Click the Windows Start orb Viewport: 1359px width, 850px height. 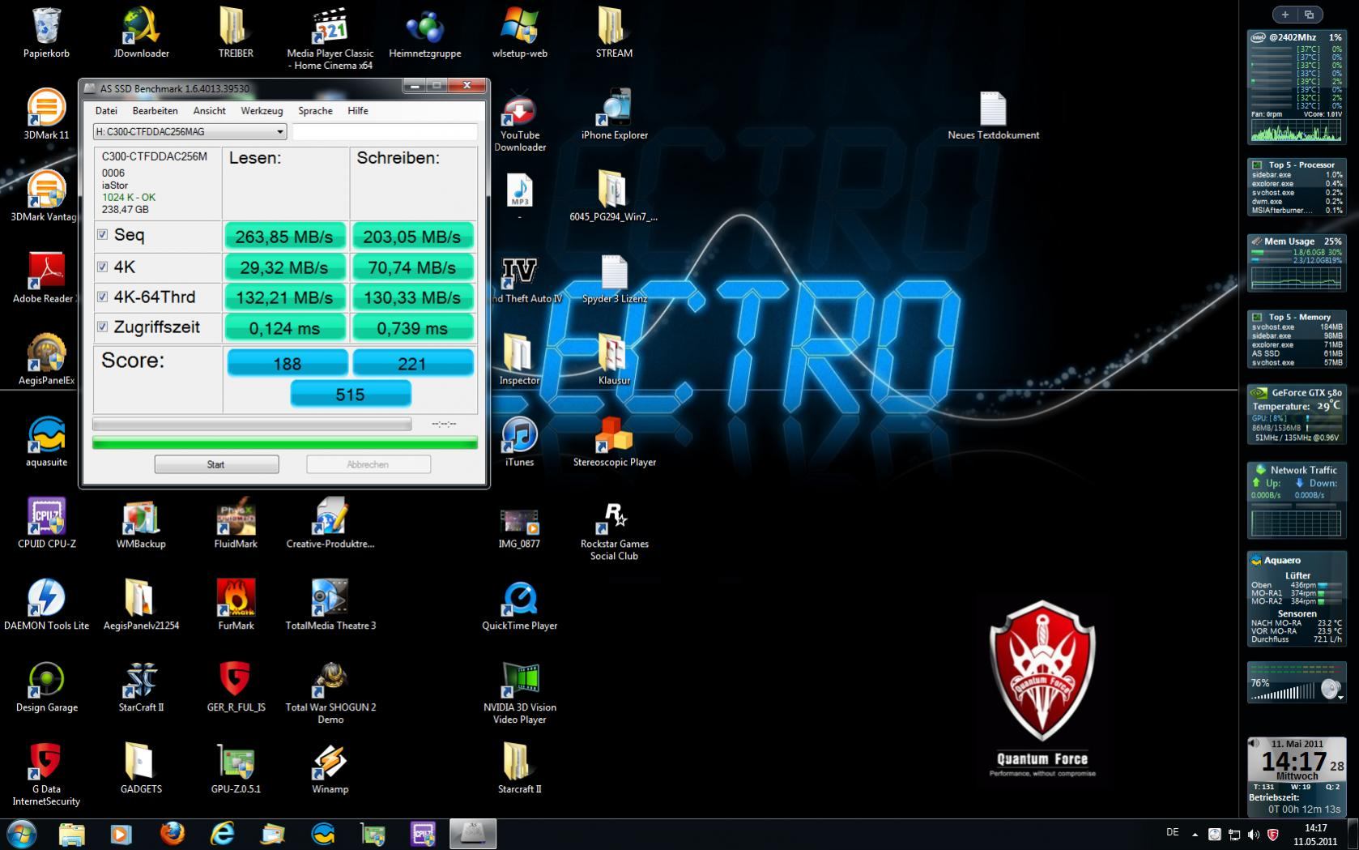[x=21, y=834]
